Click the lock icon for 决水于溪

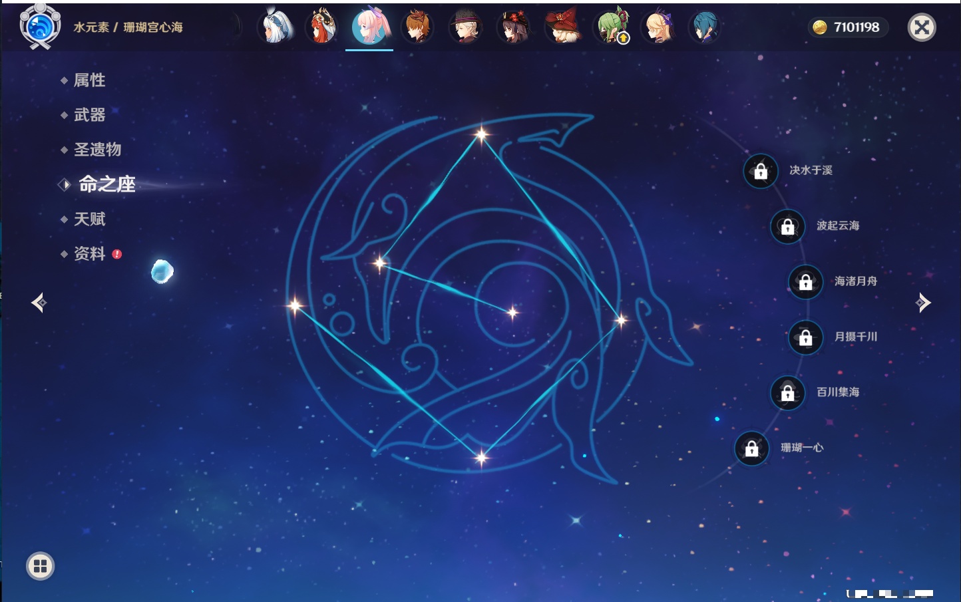click(761, 171)
